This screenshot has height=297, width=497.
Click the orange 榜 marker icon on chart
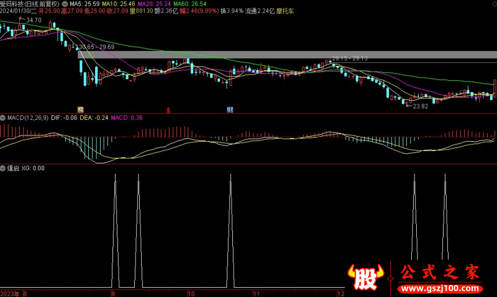pyautogui.click(x=80, y=109)
